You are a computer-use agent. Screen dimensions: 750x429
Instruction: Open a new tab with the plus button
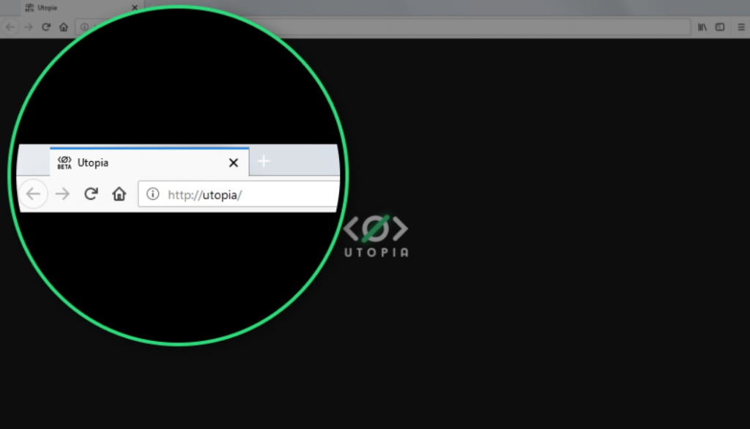[263, 162]
